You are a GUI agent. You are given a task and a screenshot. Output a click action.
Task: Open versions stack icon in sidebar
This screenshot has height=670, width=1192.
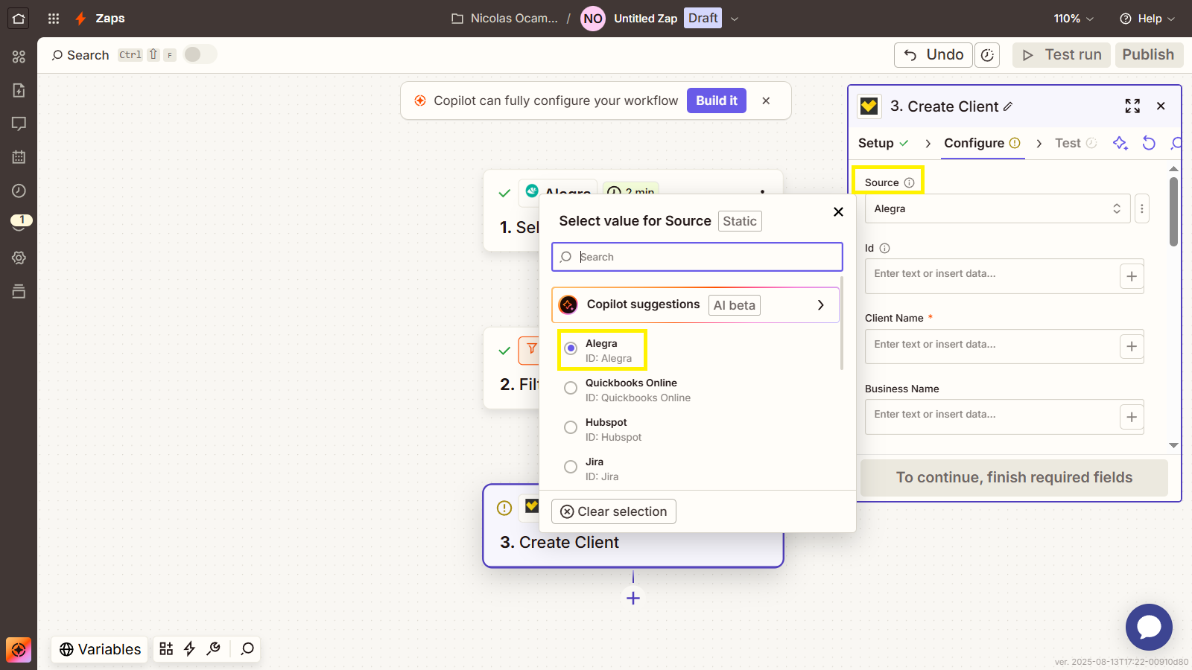pyautogui.click(x=19, y=291)
